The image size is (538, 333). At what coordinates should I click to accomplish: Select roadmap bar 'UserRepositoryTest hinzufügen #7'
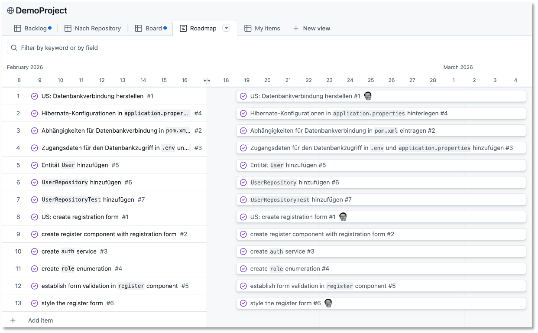pyautogui.click(x=381, y=200)
